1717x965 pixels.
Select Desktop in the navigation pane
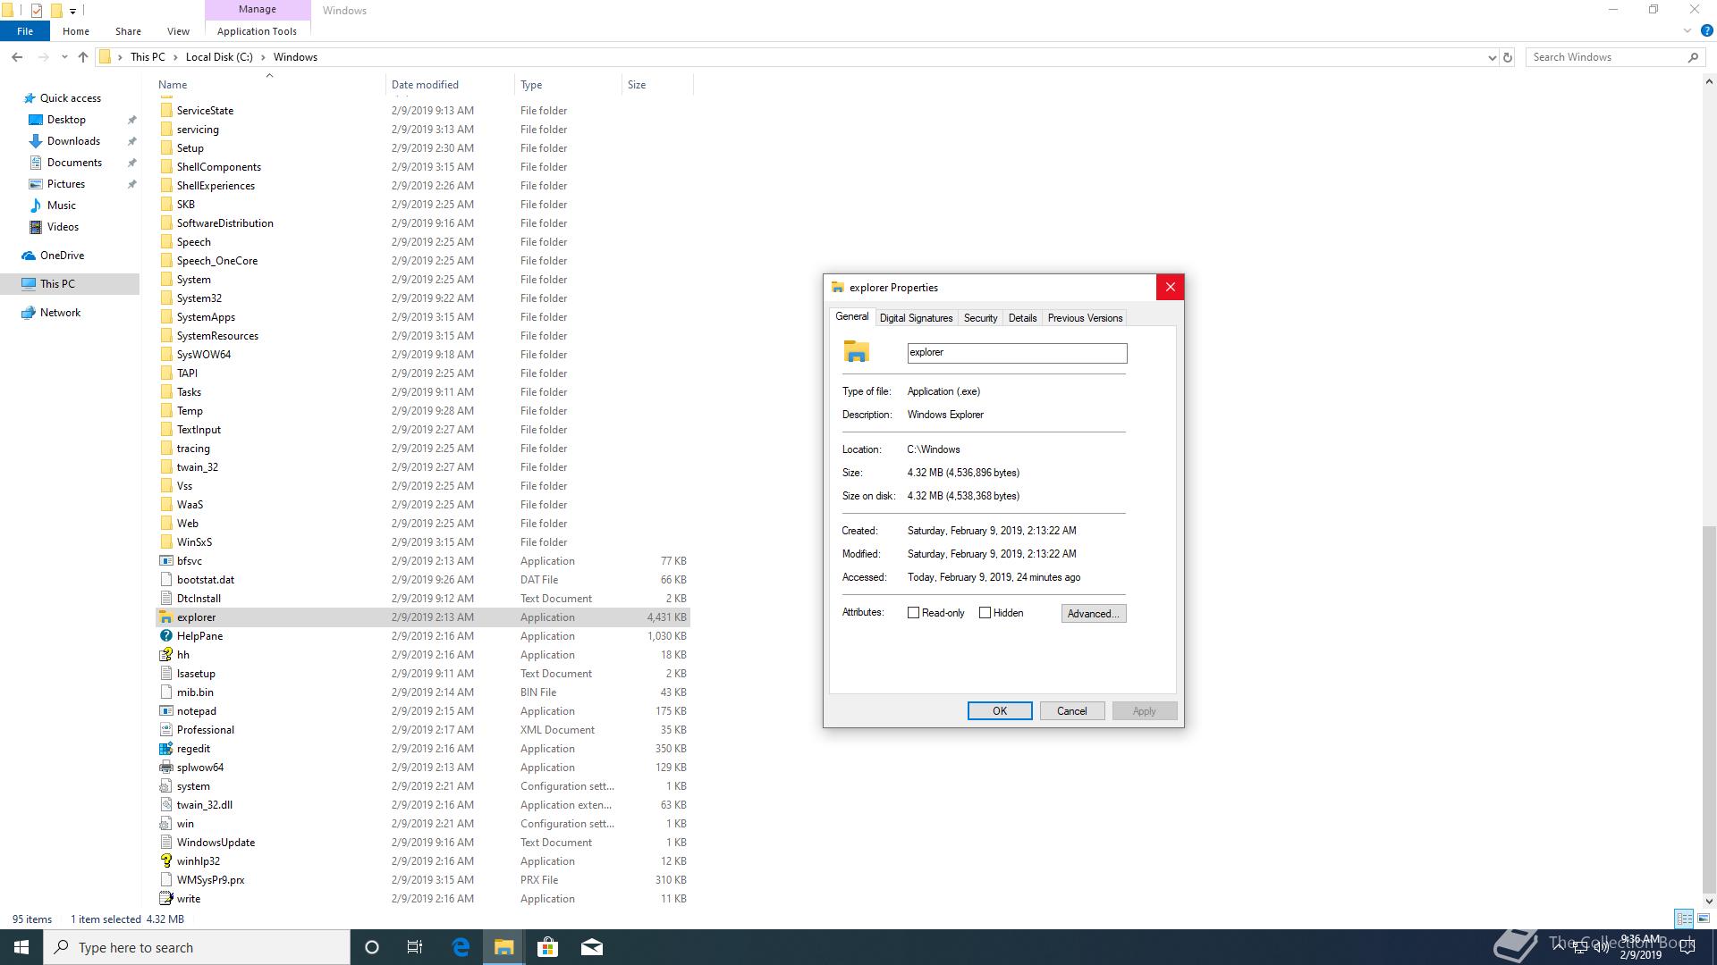coord(66,120)
